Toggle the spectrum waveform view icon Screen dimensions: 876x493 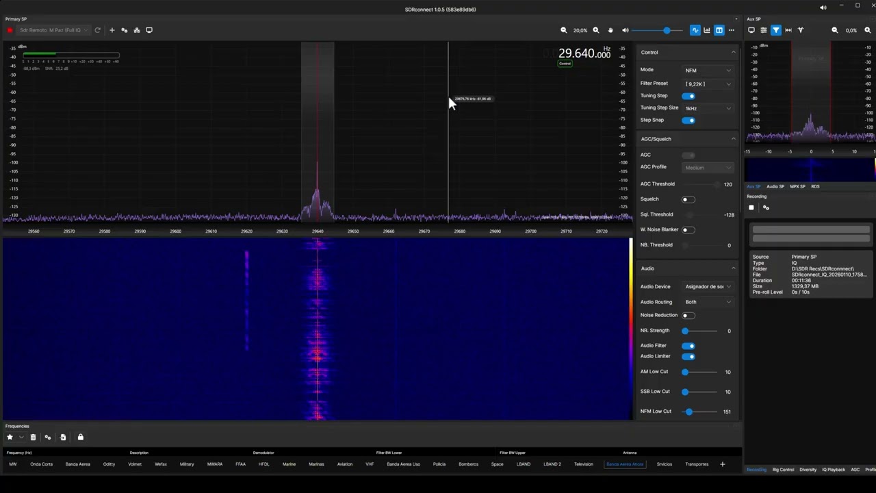click(x=695, y=30)
